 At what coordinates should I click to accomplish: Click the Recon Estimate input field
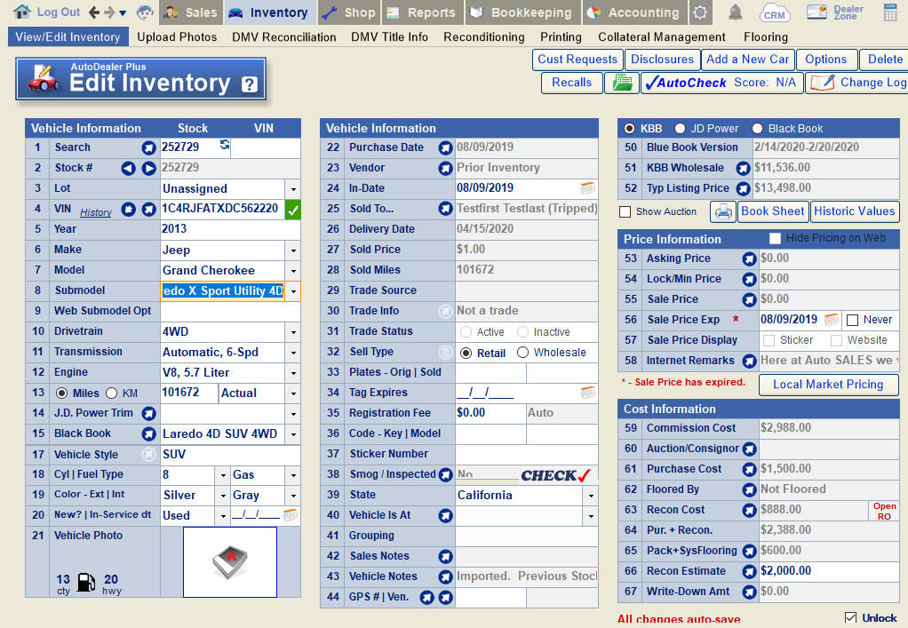[x=829, y=571]
